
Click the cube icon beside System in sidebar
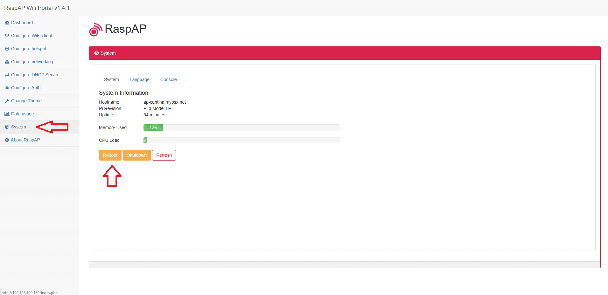7,127
